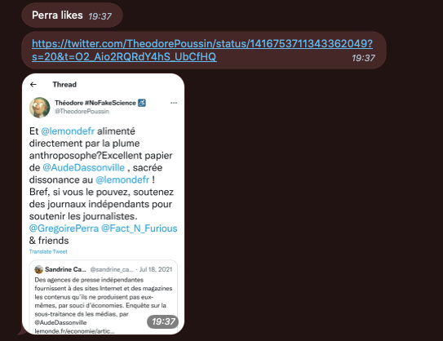Open the @AudeDassonville mention
The image size is (443, 341).
(84, 167)
